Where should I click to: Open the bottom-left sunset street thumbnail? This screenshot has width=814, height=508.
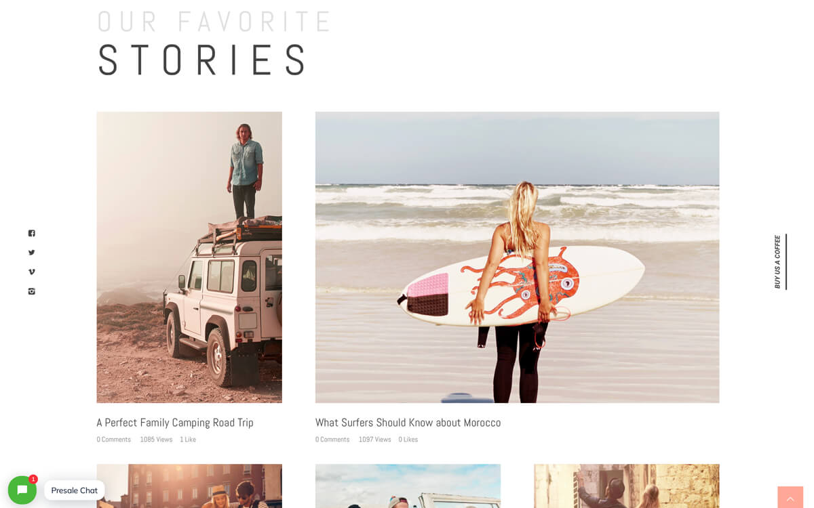tap(189, 486)
